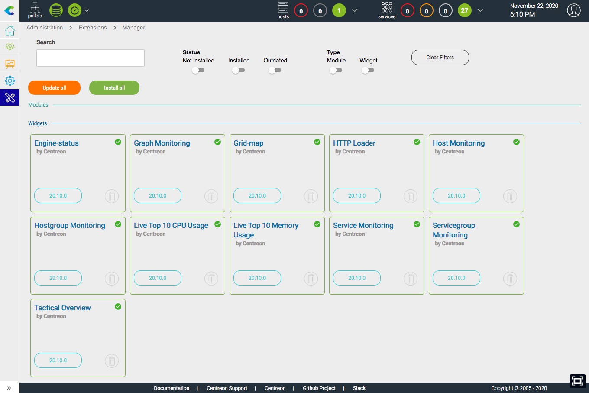Screen dimensions: 589x393
Task: Open the Home icon in sidebar
Action: (10, 31)
